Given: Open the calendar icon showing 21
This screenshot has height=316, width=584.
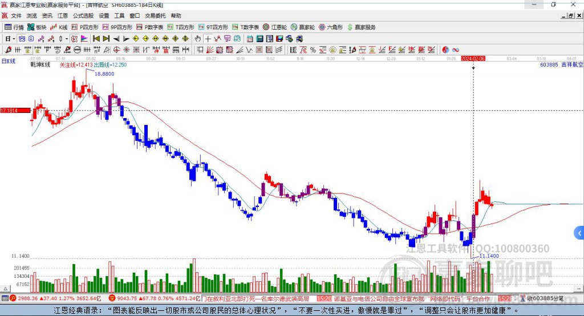Looking at the screenshot, I should [250, 39].
